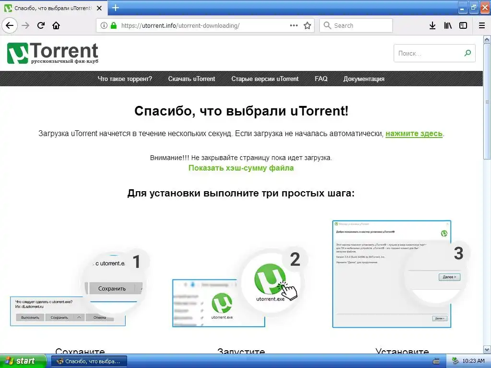
Task: Bookmark this page with the star icon
Action: [307, 25]
